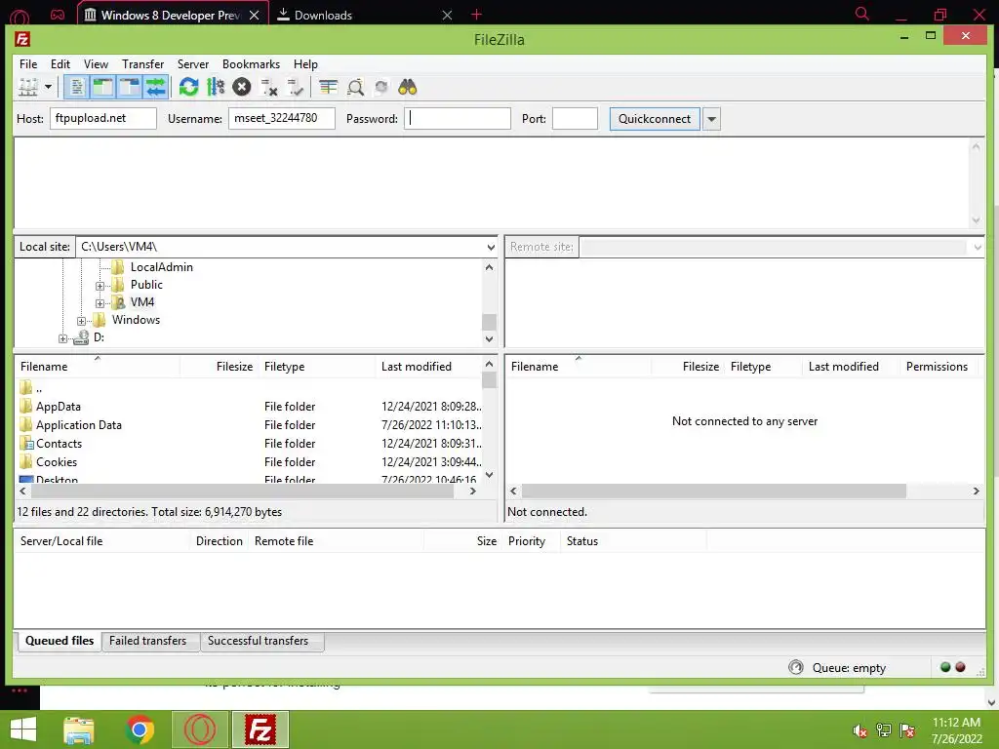Open the Local site path dropdown
999x749 pixels.
pos(491,247)
